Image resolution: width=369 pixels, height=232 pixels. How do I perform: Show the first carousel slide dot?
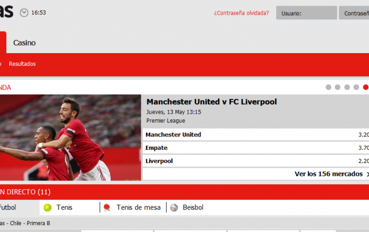point(328,87)
